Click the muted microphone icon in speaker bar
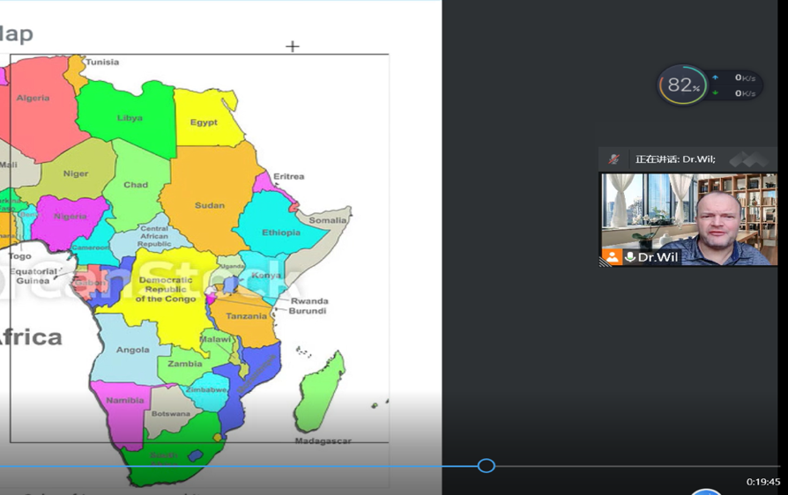 click(x=614, y=159)
